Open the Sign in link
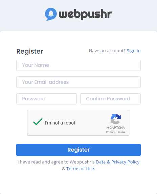 tap(134, 51)
